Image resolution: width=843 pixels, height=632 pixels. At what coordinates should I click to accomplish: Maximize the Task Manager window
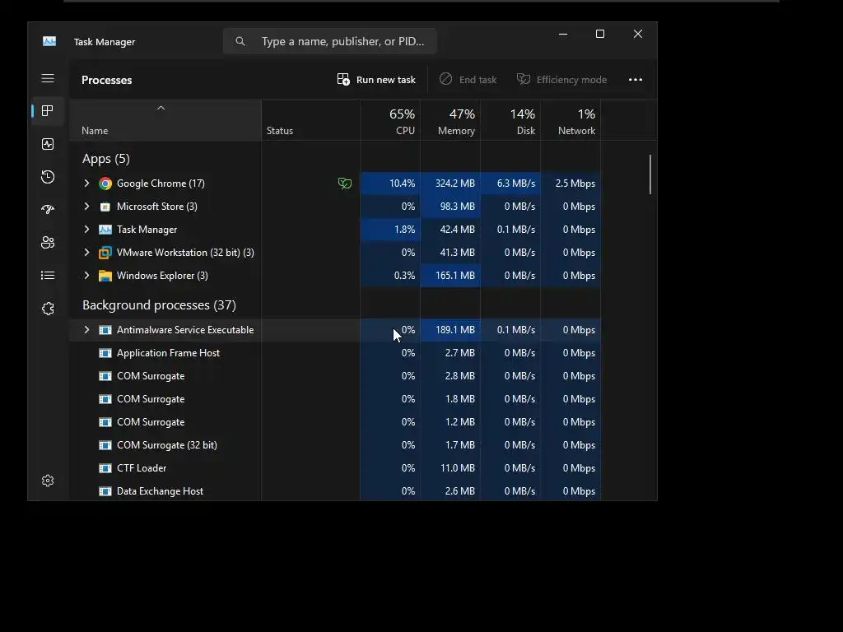coord(600,34)
